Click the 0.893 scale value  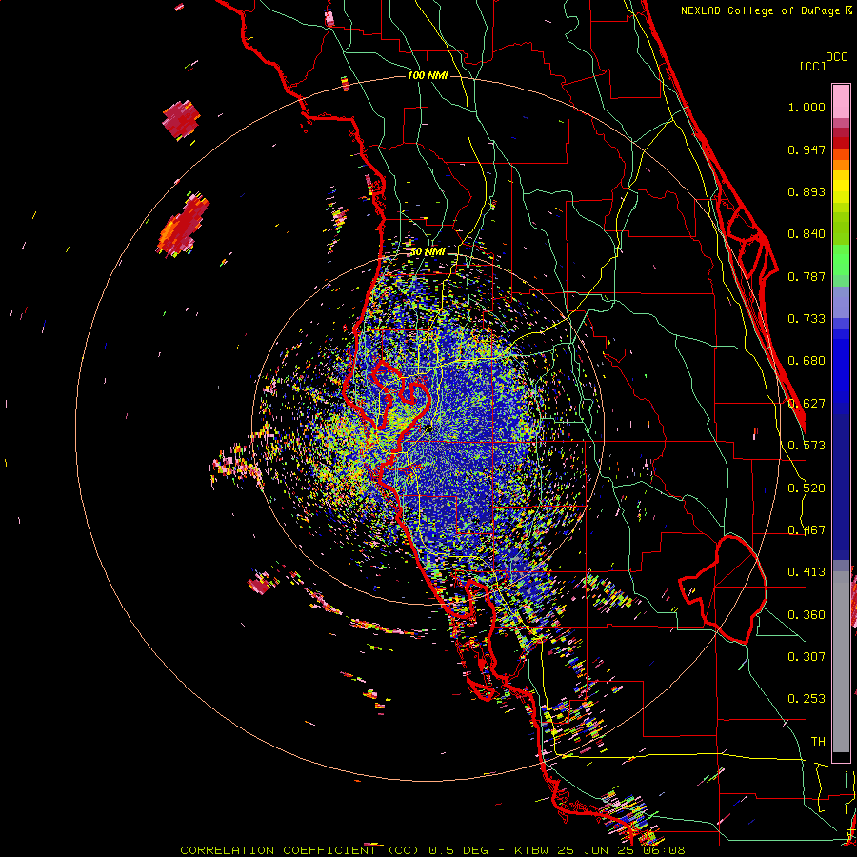(807, 191)
